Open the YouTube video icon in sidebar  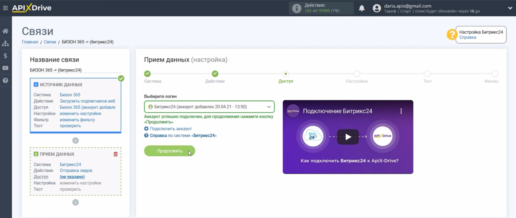5,68
